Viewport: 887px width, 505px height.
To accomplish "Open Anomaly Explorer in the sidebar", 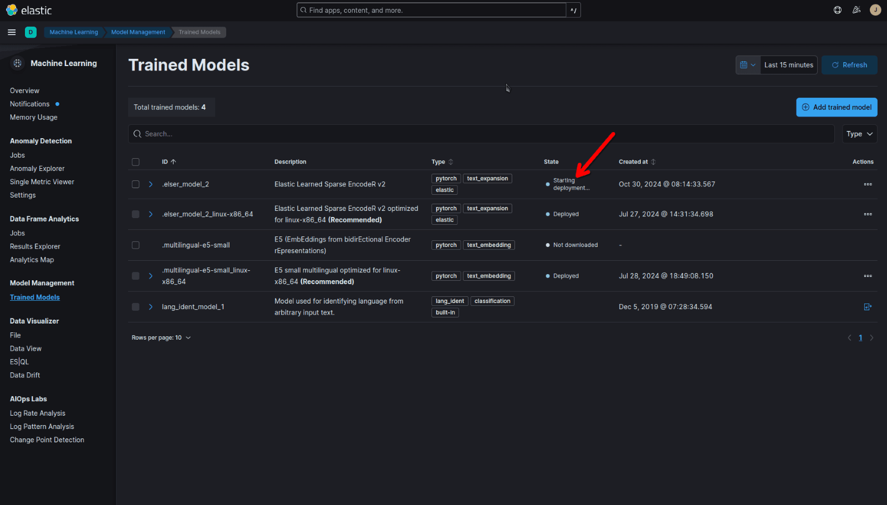I will (37, 168).
